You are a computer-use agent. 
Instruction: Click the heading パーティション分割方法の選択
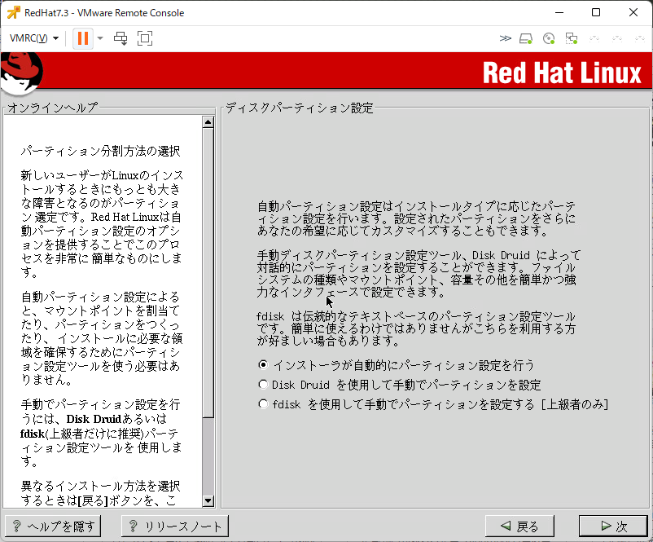100,151
